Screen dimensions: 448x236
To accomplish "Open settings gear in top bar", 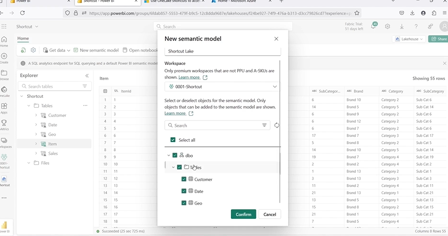I will 387,26.
